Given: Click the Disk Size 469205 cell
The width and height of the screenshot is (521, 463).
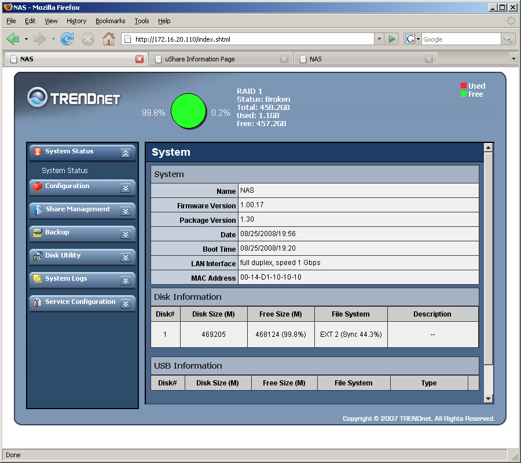Looking at the screenshot, I should pyautogui.click(x=214, y=335).
